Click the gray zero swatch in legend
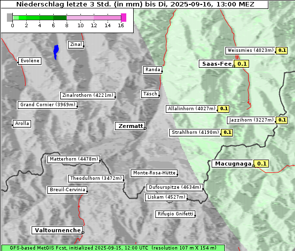The height and width of the screenshot is (251, 295). tap(9, 17)
